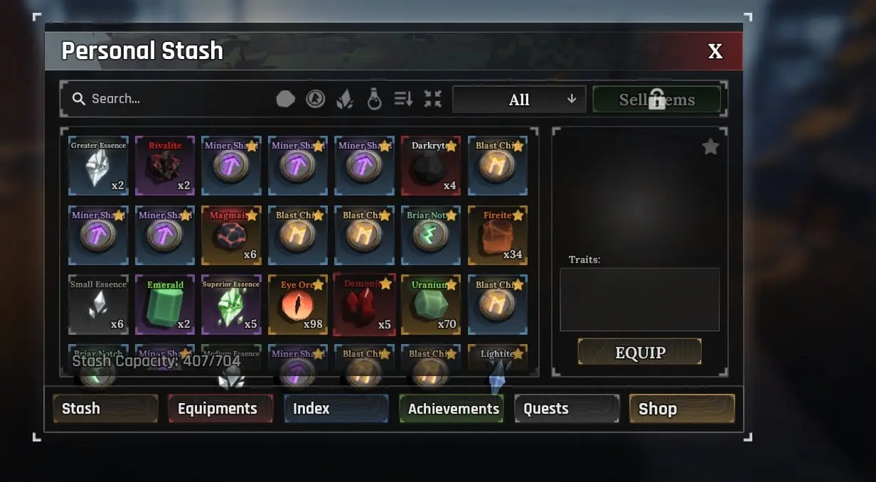
Task: Toggle favorite star on Fireite item
Action: coord(518,215)
